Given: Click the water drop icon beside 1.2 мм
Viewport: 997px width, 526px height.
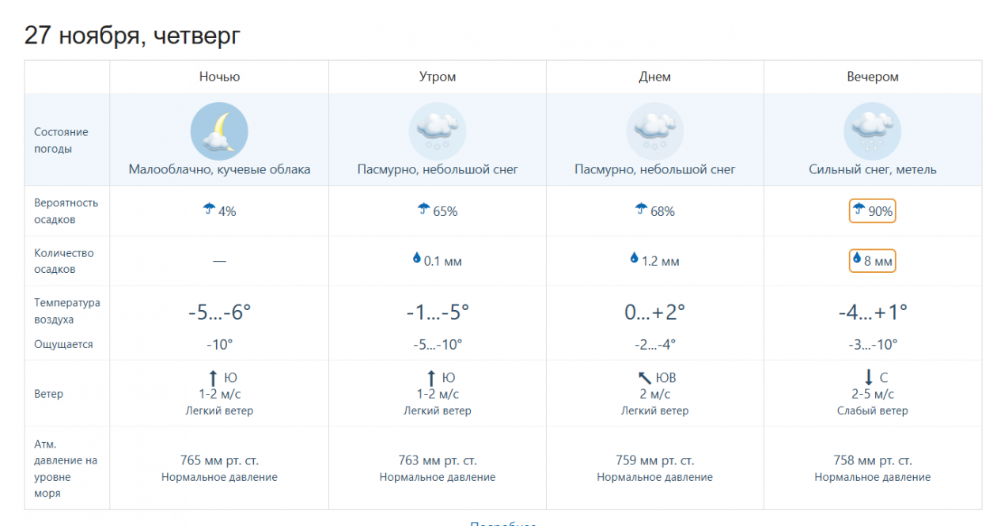Looking at the screenshot, I should 634,258.
